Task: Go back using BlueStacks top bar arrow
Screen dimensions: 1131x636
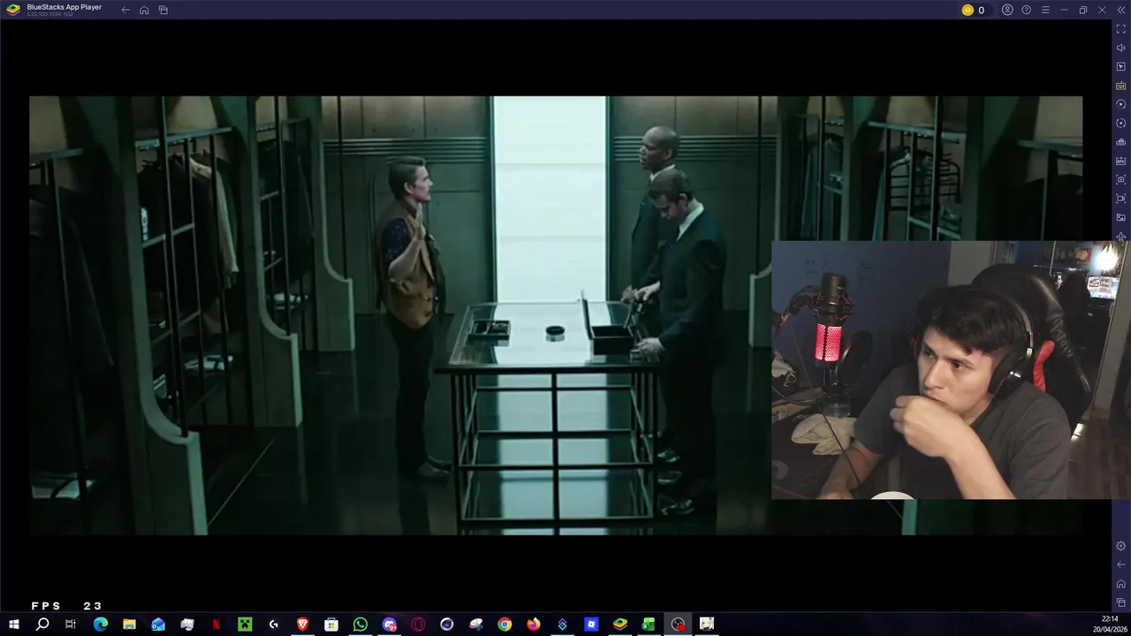Action: click(125, 10)
